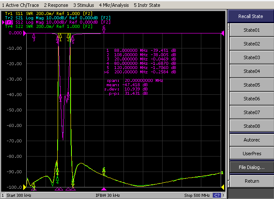
Task: Click the Stop 500 MHz field
Action: [x=197, y=195]
